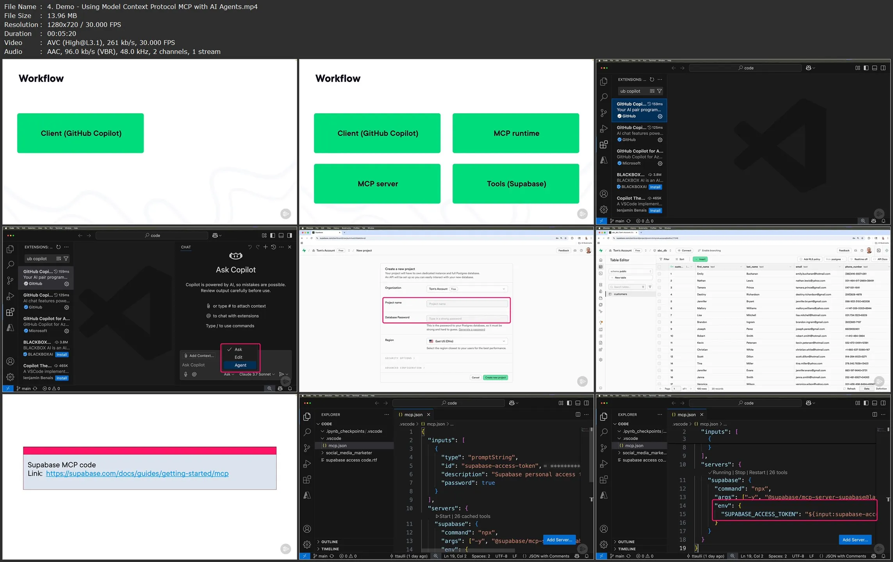Click the funnel icon beside Search tables

pos(650,287)
